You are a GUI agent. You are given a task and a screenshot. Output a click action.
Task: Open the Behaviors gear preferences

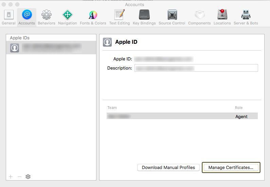47,17
